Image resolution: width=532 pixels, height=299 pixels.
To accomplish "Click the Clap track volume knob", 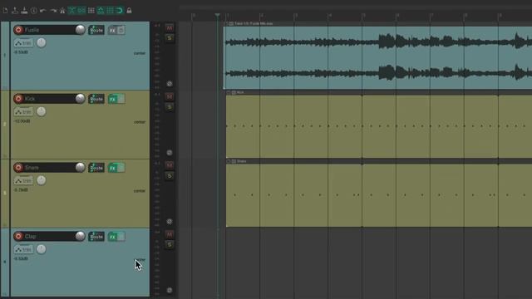I will [80, 236].
